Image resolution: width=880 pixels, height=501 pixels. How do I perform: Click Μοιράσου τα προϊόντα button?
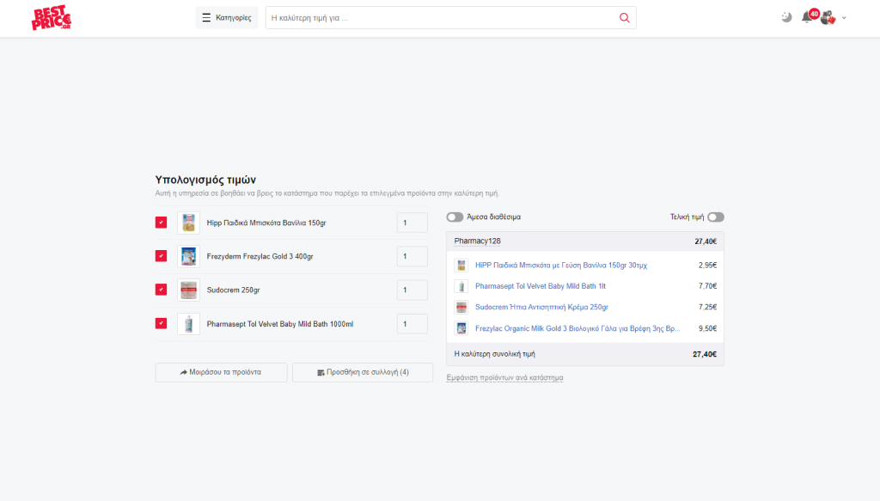coord(221,372)
